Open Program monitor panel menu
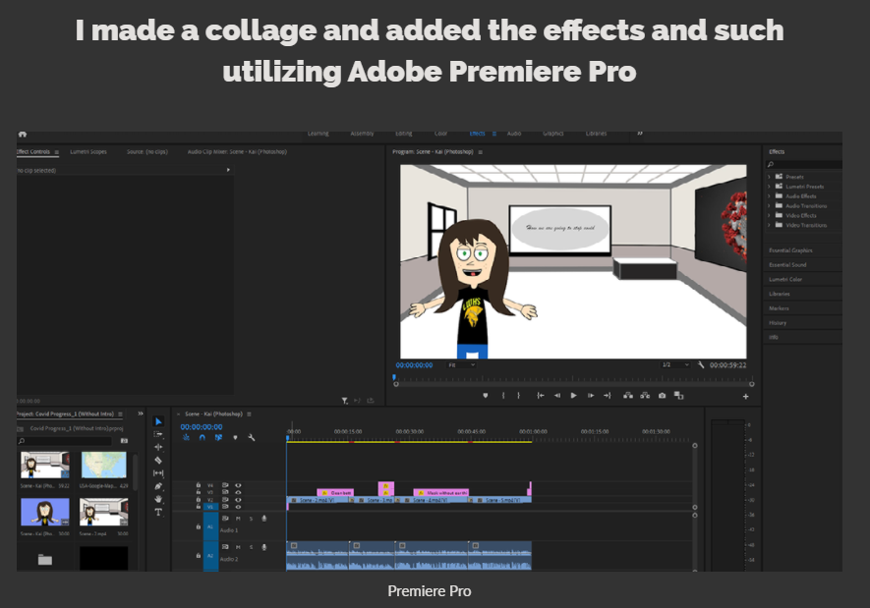 pos(481,152)
